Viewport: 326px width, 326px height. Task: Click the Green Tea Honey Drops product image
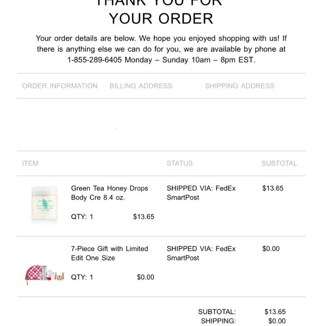[x=45, y=205]
